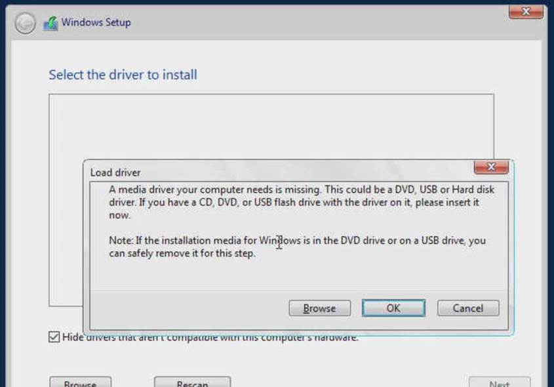Click the Note paragraph about installation media

297,247
